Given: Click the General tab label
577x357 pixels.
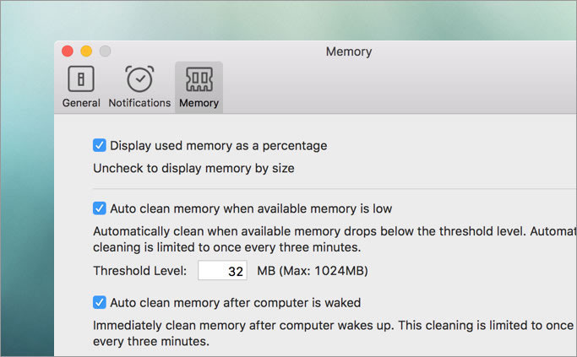Looking at the screenshot, I should [x=81, y=103].
